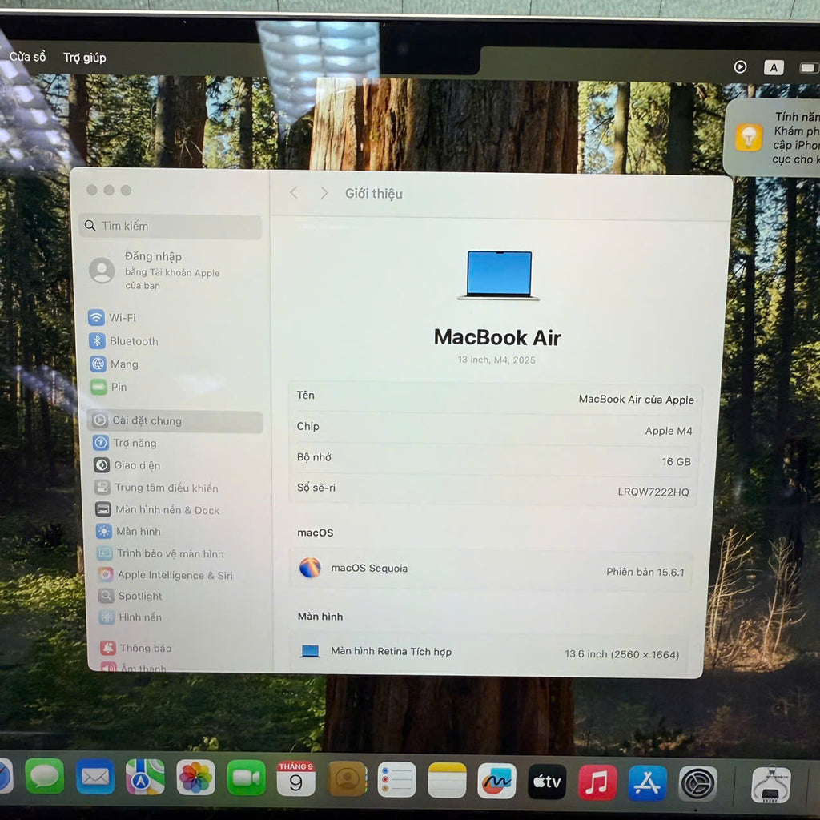Screen dimensions: 820x820
Task: Open the Trợ giúp menu
Action: (84, 58)
